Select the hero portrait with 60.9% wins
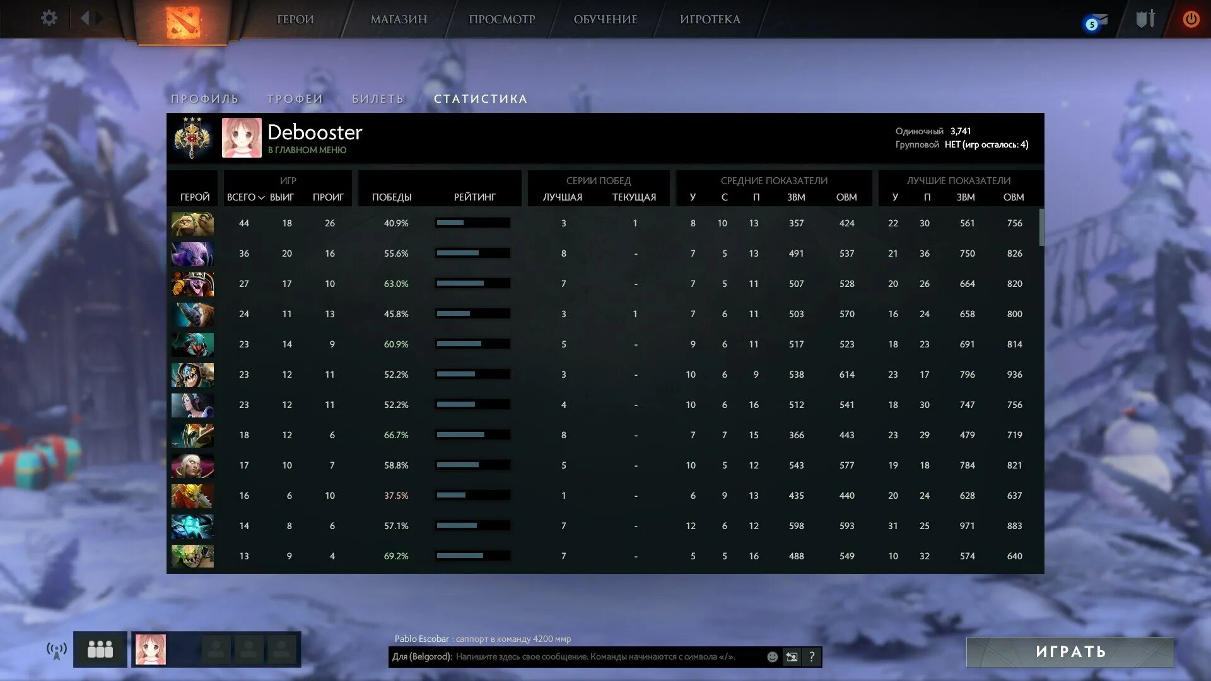Screen dimensions: 1211x681 pos(192,344)
